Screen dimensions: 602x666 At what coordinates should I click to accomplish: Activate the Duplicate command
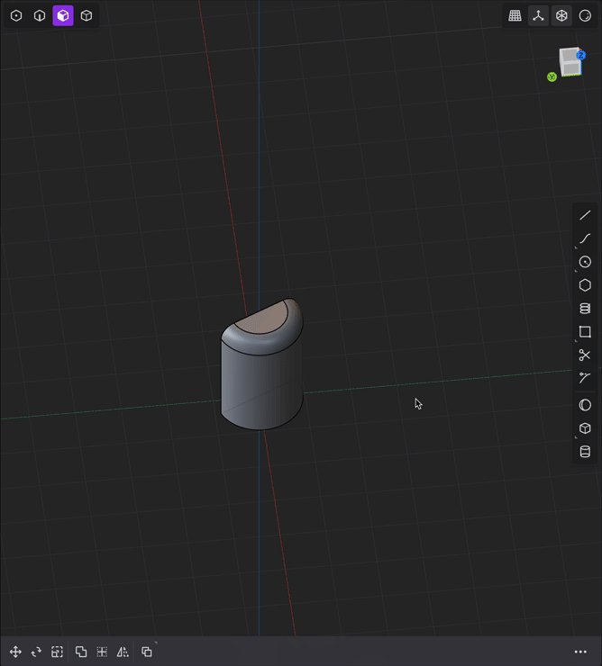click(146, 652)
